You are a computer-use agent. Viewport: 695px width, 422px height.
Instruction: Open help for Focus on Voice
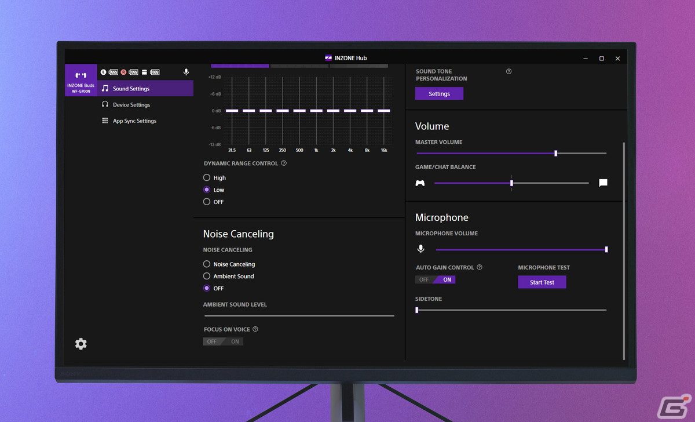click(x=255, y=329)
